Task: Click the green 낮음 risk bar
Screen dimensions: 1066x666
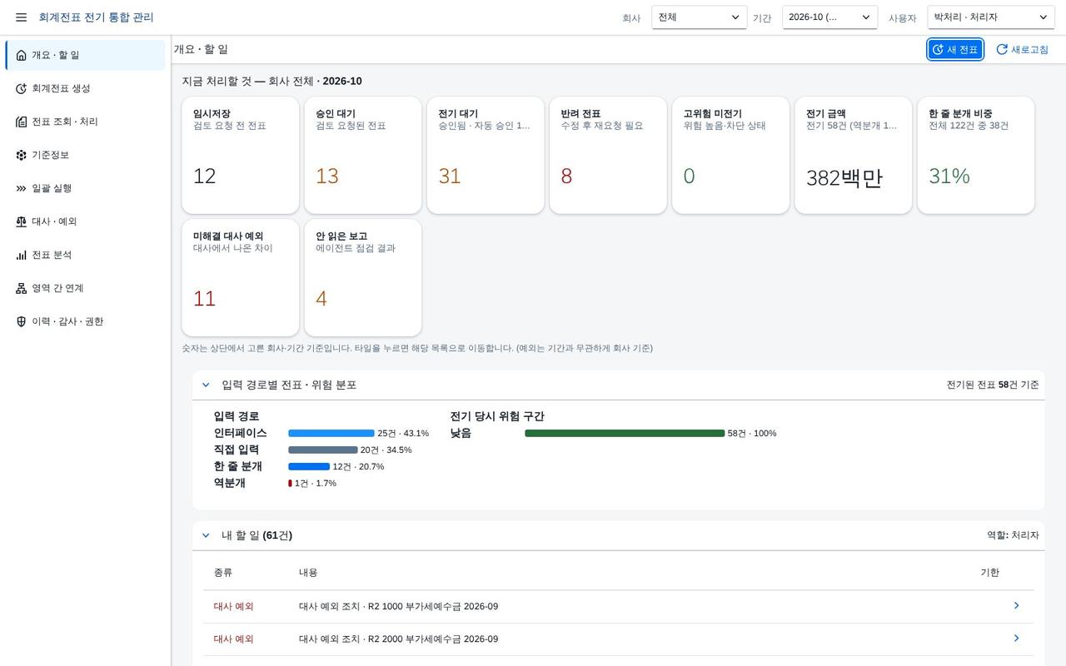Action: click(625, 433)
